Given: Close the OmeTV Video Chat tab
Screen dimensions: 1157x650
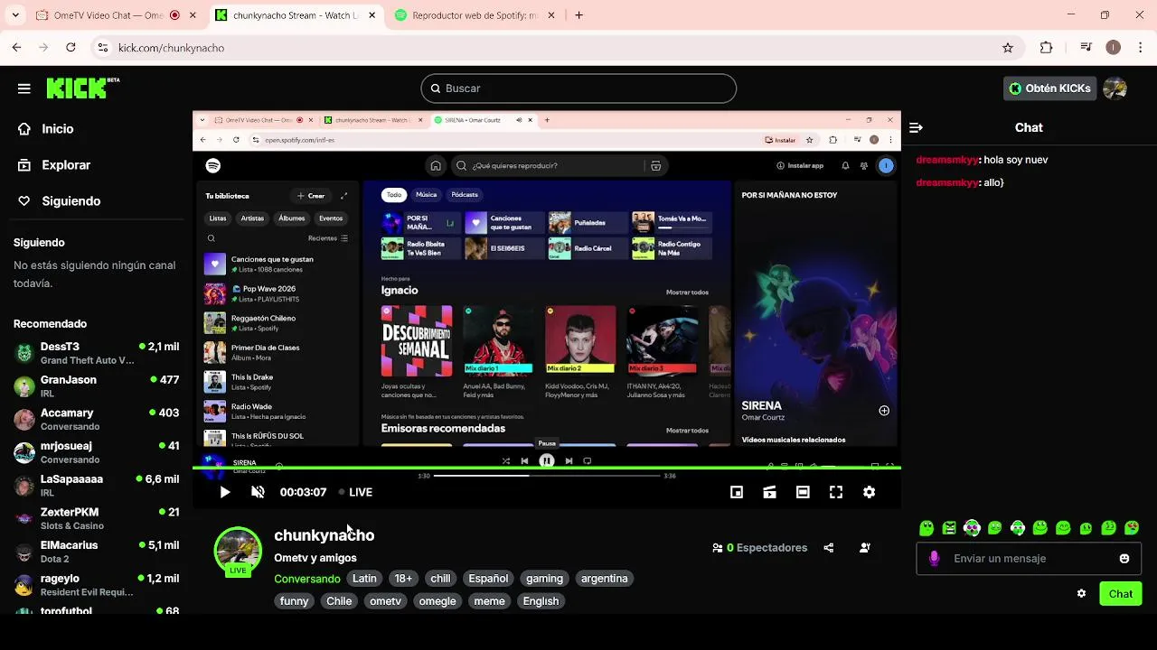Looking at the screenshot, I should (193, 15).
